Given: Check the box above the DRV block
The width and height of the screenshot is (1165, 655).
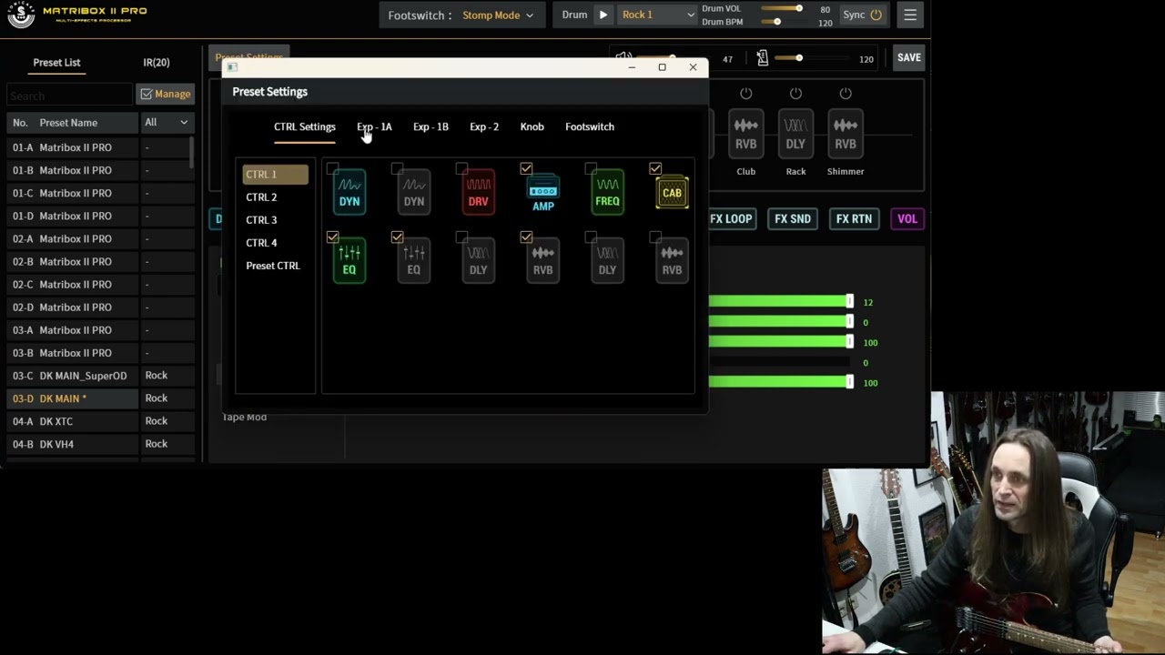Looking at the screenshot, I should click(x=461, y=168).
